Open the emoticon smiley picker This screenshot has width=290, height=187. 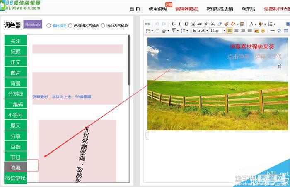tap(263, 31)
